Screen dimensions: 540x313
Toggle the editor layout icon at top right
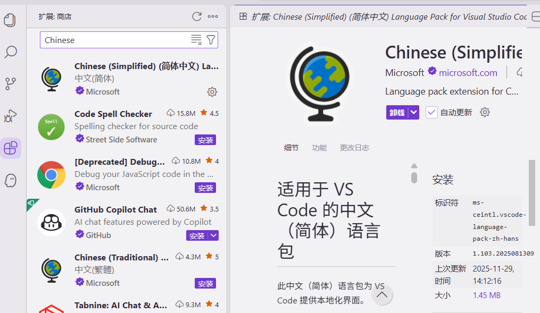(536, 16)
